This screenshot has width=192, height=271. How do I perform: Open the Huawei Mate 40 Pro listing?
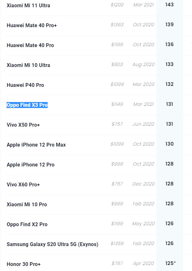[x=30, y=45]
